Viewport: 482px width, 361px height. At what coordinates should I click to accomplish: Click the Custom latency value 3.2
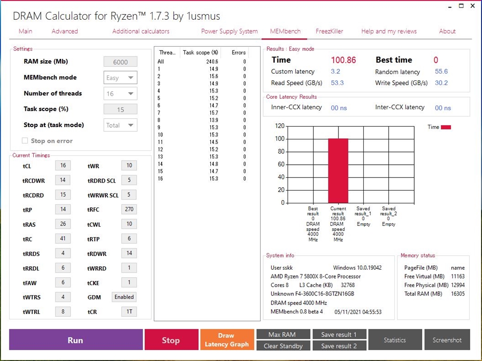tap(335, 72)
